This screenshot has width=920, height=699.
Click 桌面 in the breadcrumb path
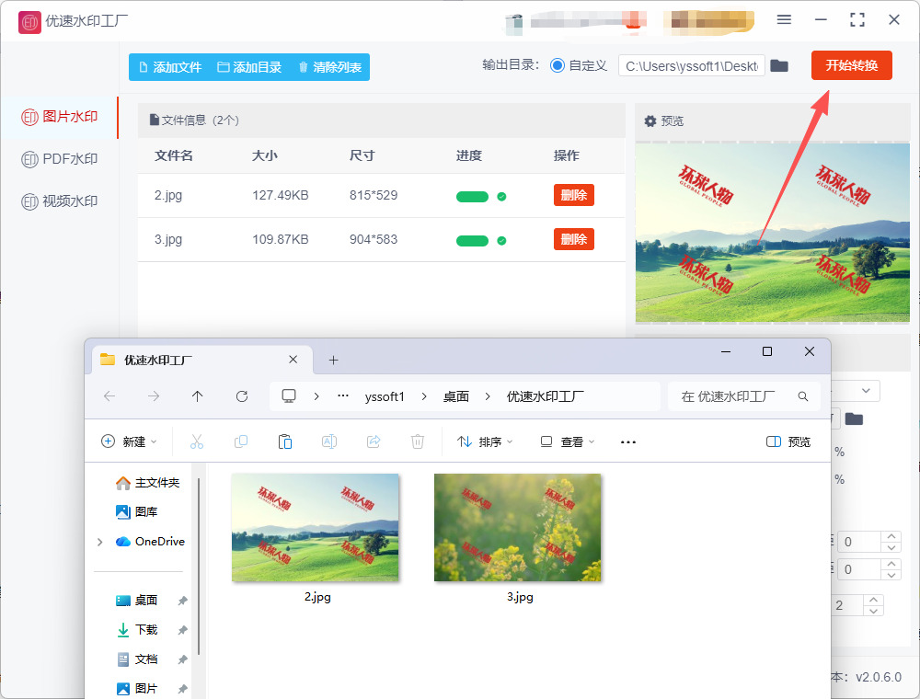(x=456, y=397)
